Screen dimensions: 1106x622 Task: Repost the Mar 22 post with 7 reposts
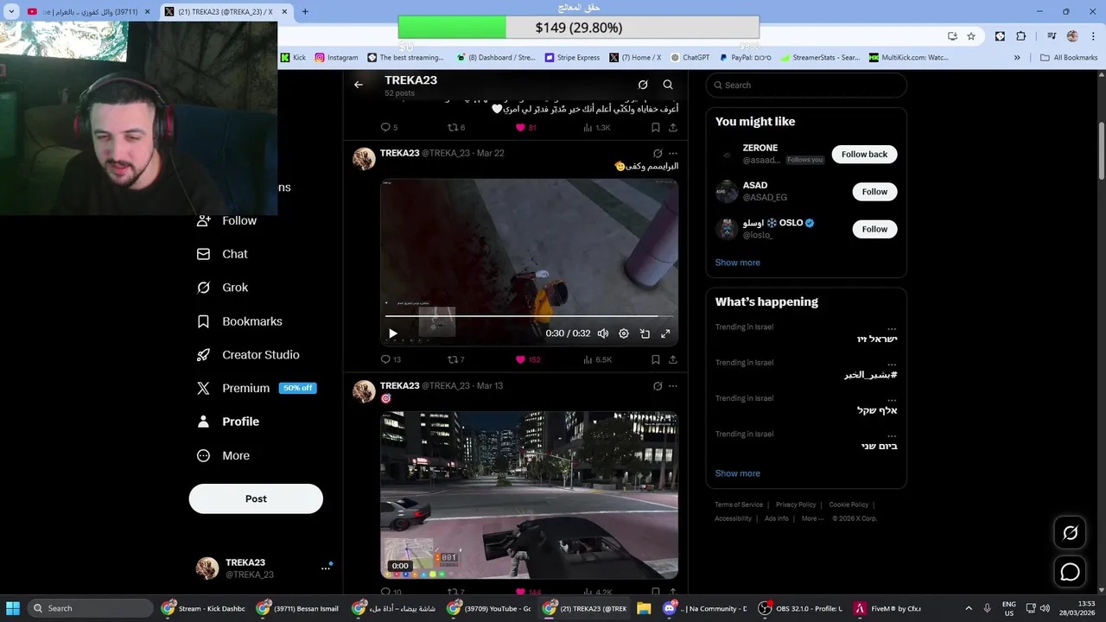pos(455,359)
